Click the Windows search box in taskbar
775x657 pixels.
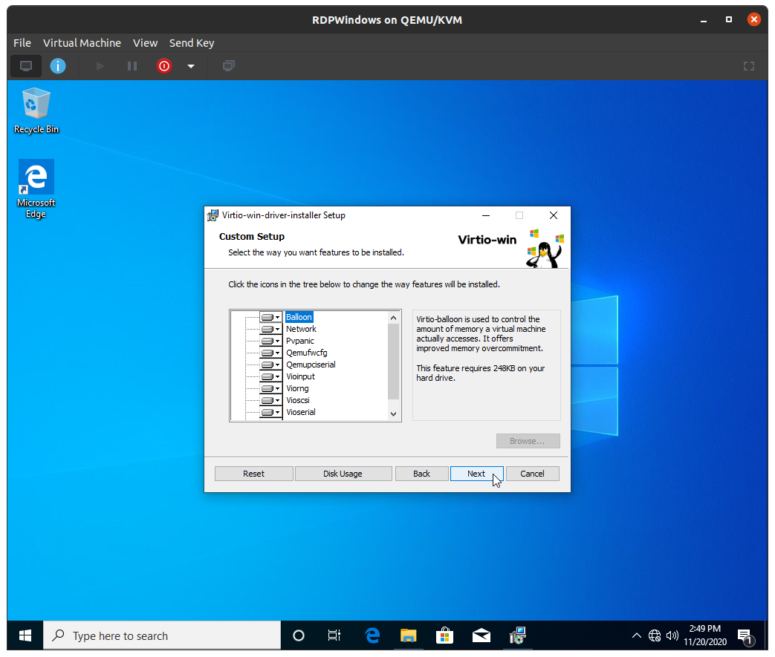coord(162,635)
